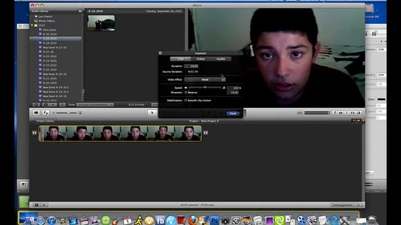Screen dimensions: 401x225
Task: Play project from beginning button
Action: 44,205
